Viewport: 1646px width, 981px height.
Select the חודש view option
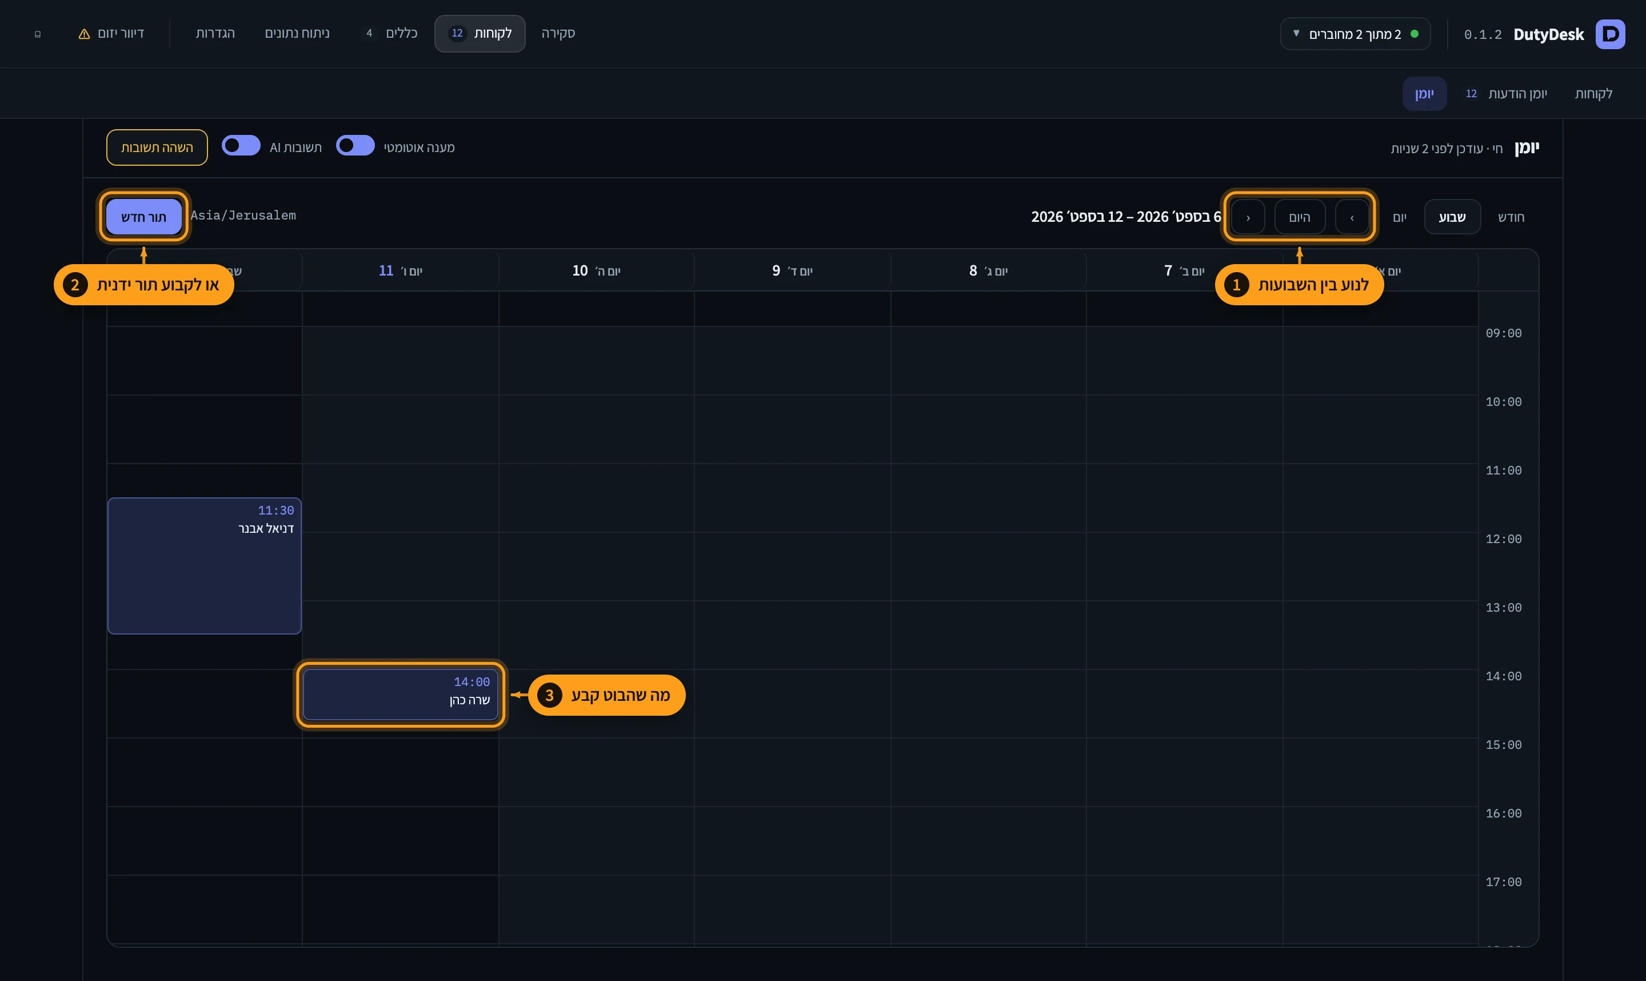click(1511, 217)
